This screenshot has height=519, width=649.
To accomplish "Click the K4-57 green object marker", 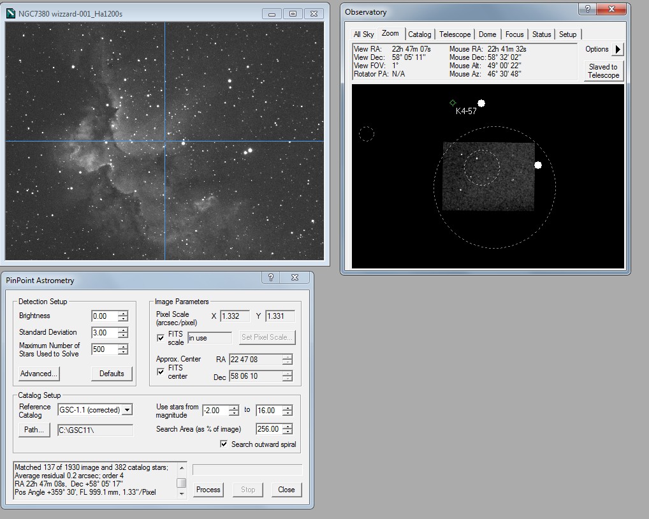I will click(x=453, y=103).
